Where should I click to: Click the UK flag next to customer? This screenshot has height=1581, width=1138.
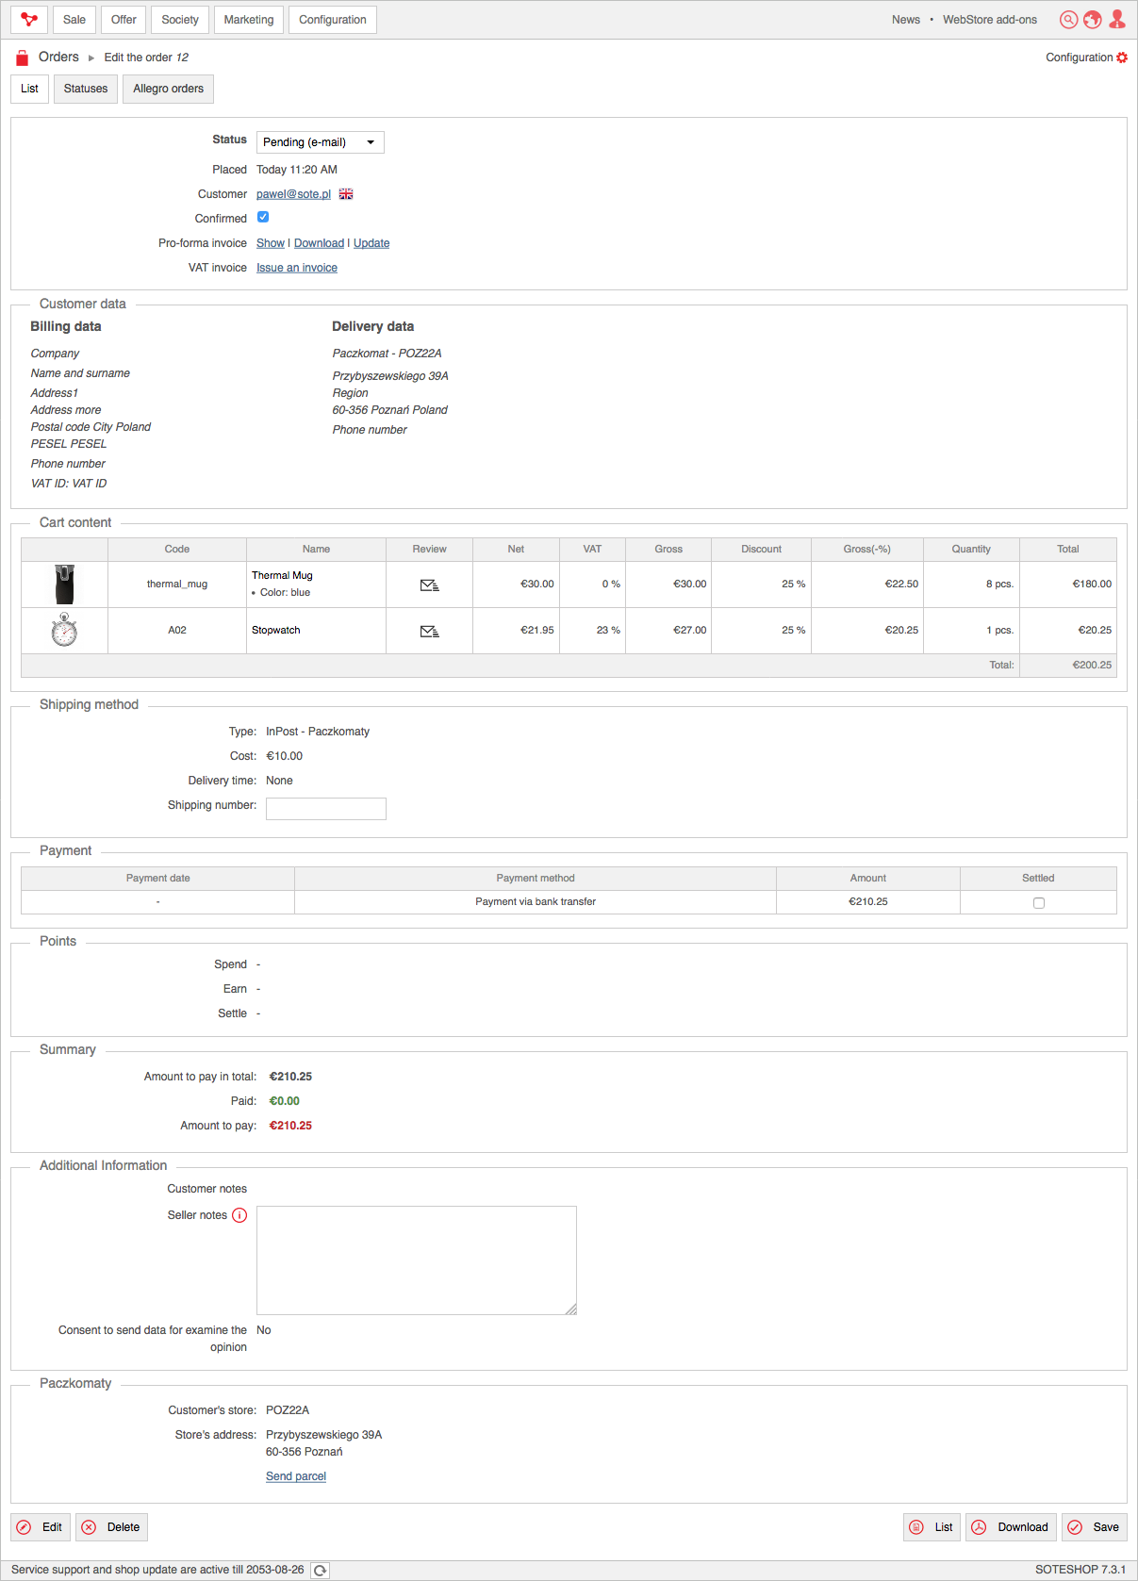click(x=346, y=194)
